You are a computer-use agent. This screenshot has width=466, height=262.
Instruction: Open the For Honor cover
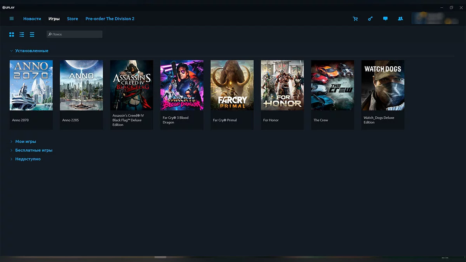pos(282,85)
